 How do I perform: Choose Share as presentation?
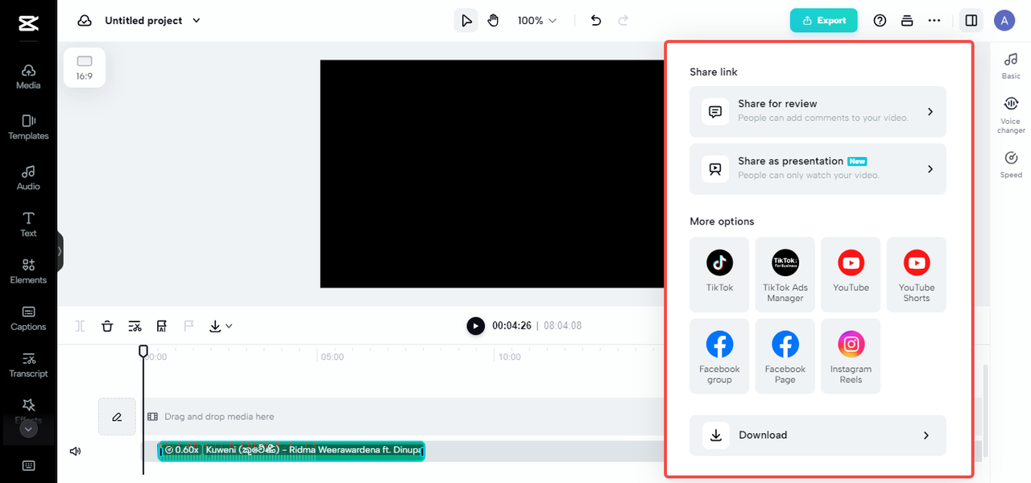click(x=818, y=169)
